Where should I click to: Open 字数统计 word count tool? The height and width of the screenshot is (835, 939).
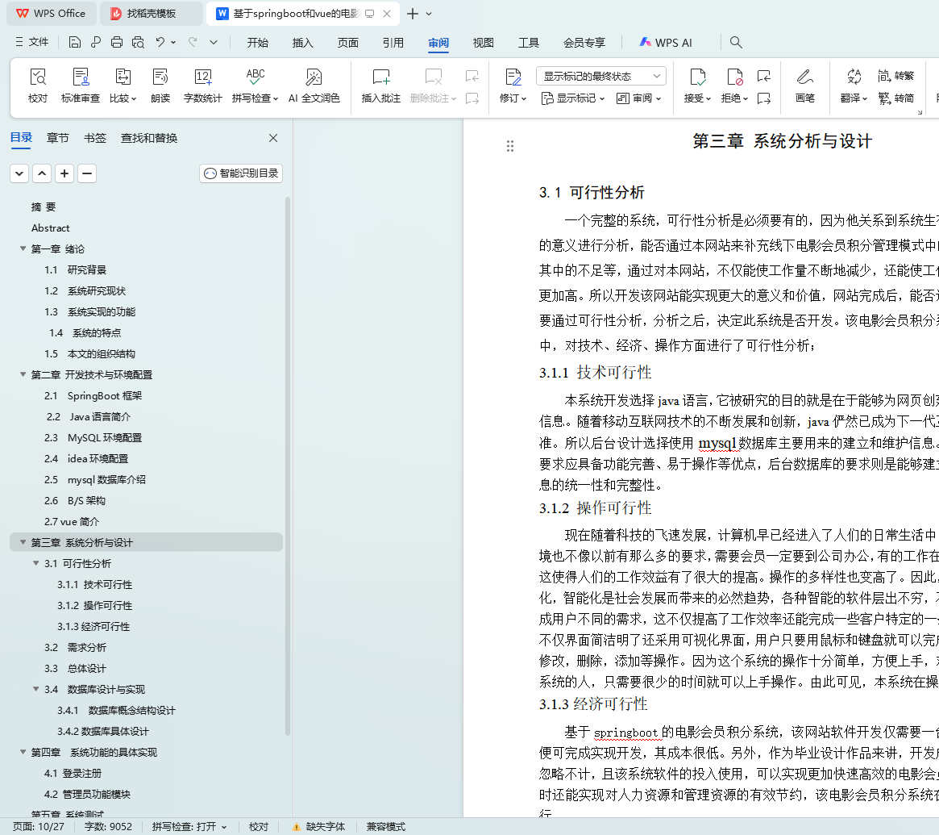[202, 86]
